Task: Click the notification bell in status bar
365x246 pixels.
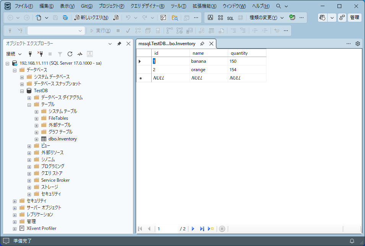Action: 352,241
